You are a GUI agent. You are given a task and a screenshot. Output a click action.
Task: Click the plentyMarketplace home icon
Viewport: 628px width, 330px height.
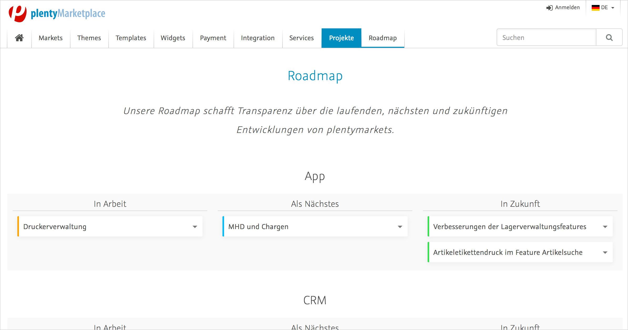pos(19,38)
